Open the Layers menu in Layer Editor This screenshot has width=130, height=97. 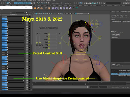pos(113,66)
